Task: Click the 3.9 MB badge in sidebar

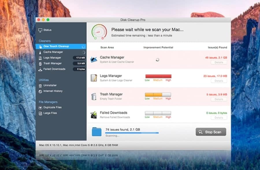Action: click(79, 63)
